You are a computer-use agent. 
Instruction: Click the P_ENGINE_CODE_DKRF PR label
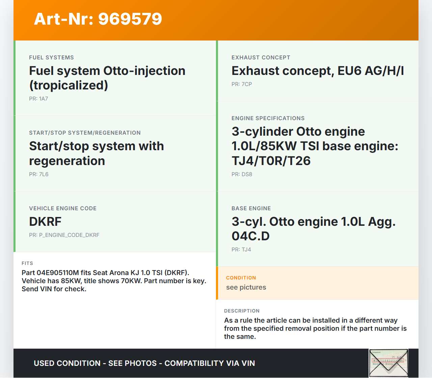(64, 235)
